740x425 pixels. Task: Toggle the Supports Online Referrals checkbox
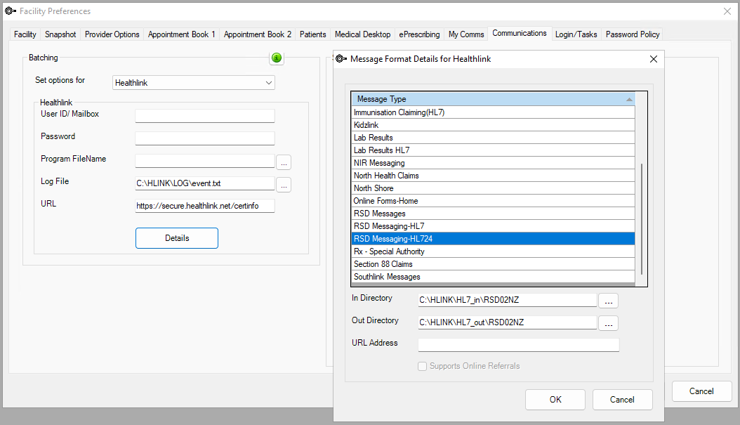tap(423, 367)
